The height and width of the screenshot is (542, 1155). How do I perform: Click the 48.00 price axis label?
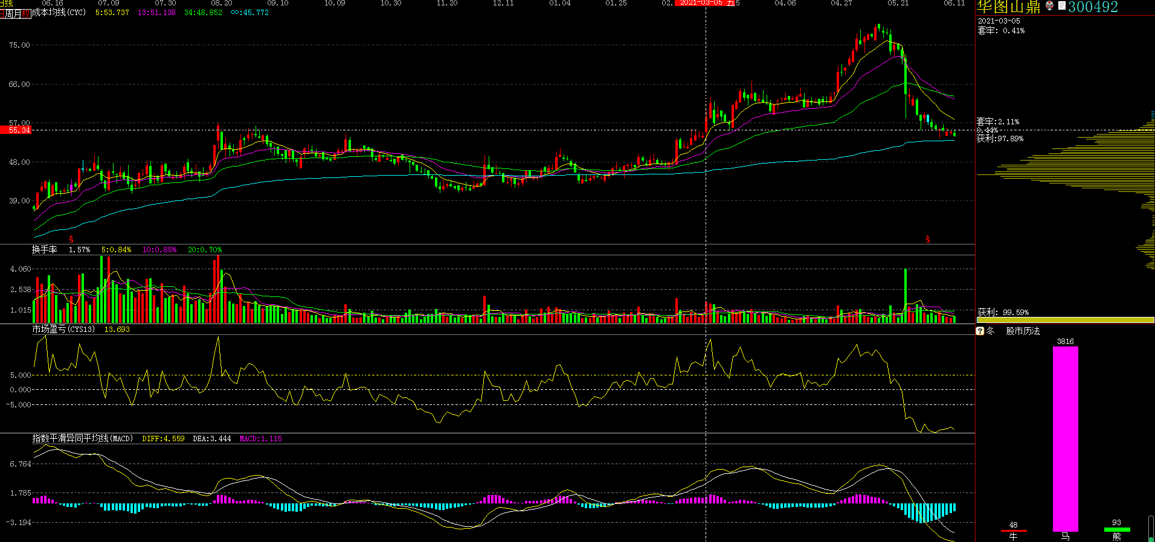tap(19, 162)
